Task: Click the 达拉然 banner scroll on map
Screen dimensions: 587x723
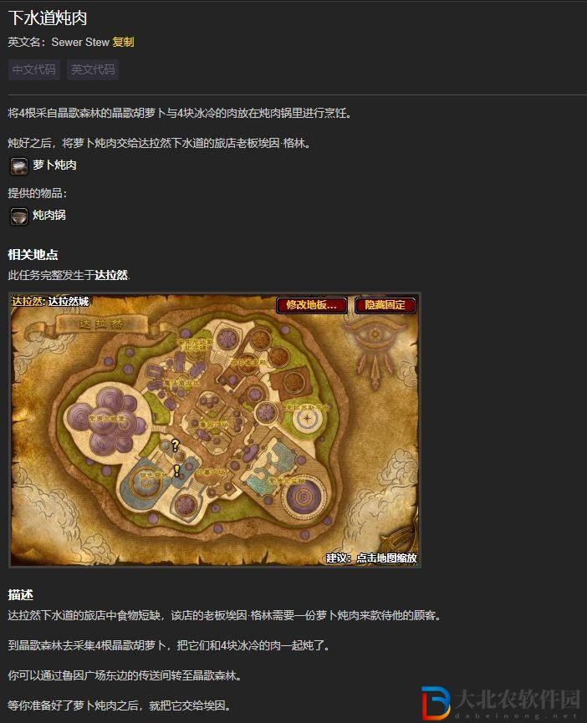Action: [101, 324]
